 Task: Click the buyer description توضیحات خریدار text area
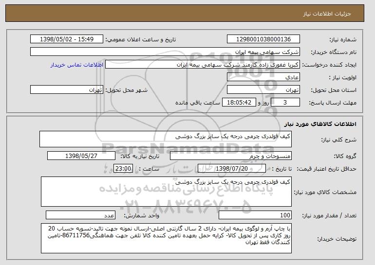[x=166, y=238]
